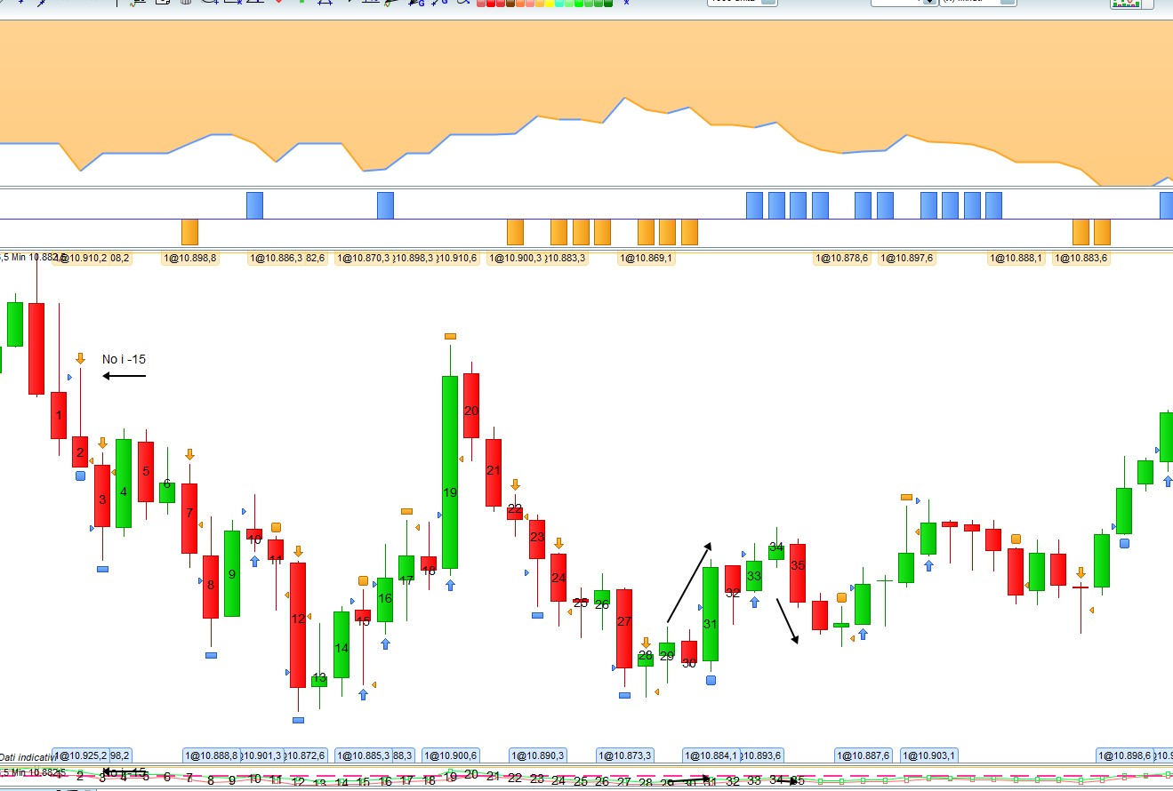Pick the yellow color swatch in the toolbar
This screenshot has height=791, width=1173.
tap(549, 3)
